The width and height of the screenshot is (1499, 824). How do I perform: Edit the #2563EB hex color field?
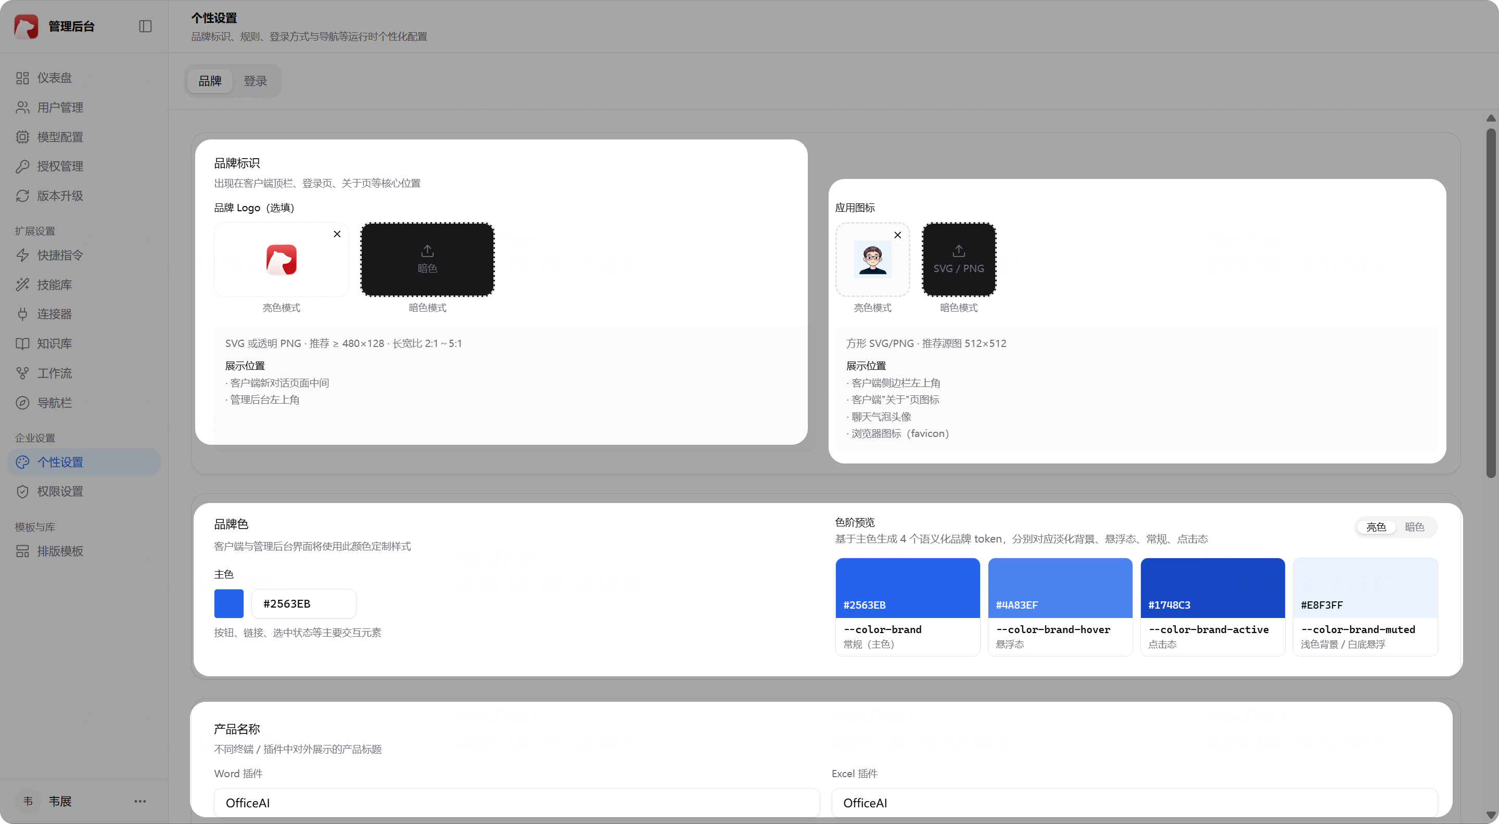coord(304,603)
